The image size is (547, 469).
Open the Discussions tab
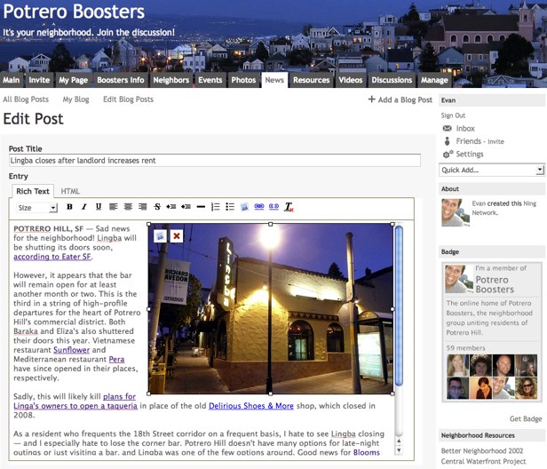392,80
